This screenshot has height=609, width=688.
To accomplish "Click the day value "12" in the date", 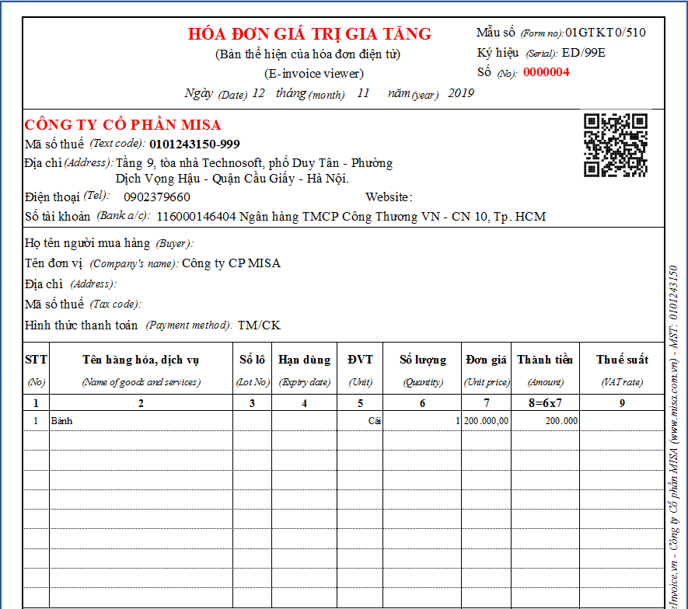I will (x=258, y=93).
